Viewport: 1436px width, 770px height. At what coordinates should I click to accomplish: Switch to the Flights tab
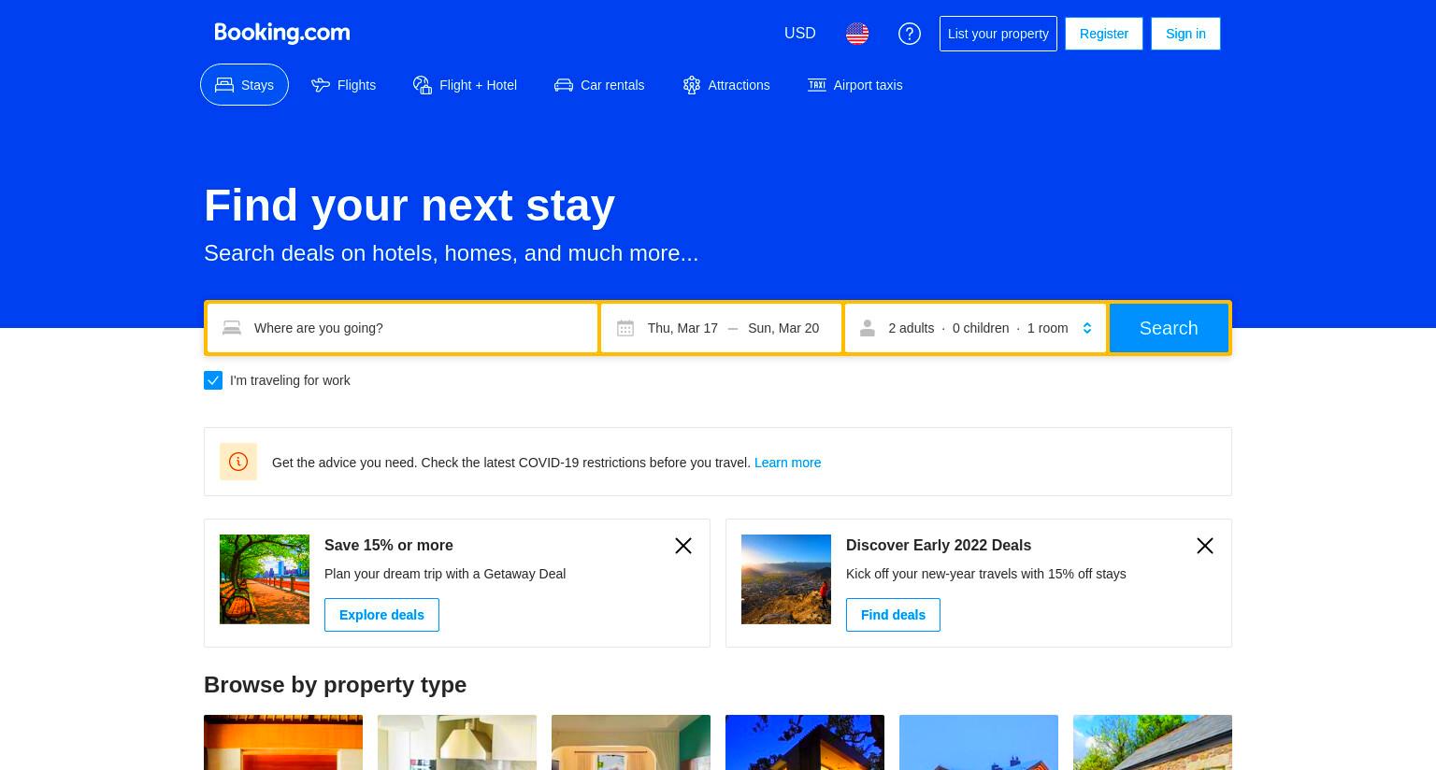click(x=344, y=85)
